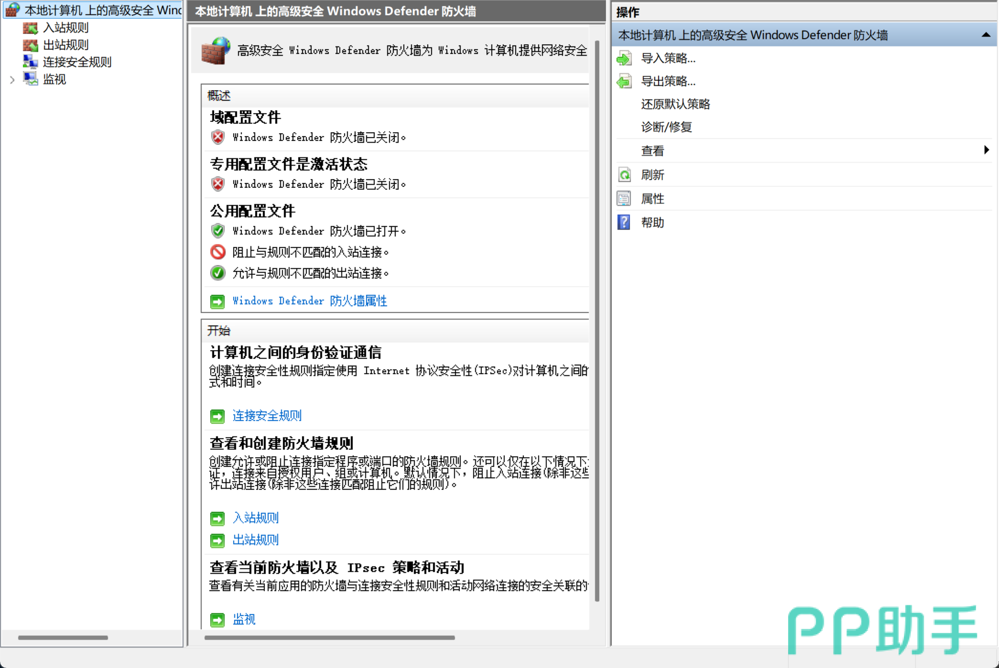This screenshot has width=999, height=668.
Task: Open the 入站规则 link in center pane
Action: tap(256, 518)
